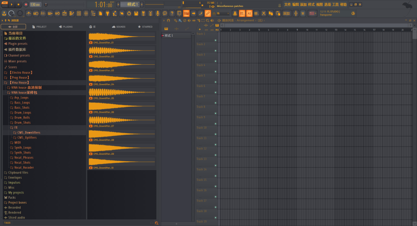Open browser search magnifier icon at bottom
Screen dimensions: 417x226
click(157, 223)
